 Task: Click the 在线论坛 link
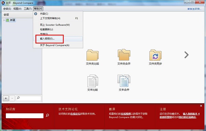75,114
